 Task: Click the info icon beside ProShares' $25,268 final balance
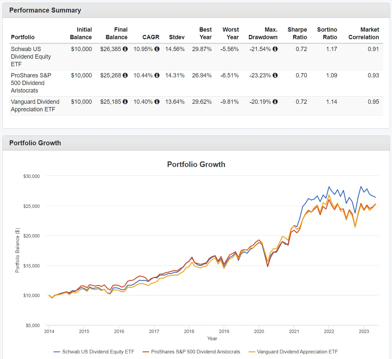click(x=125, y=75)
